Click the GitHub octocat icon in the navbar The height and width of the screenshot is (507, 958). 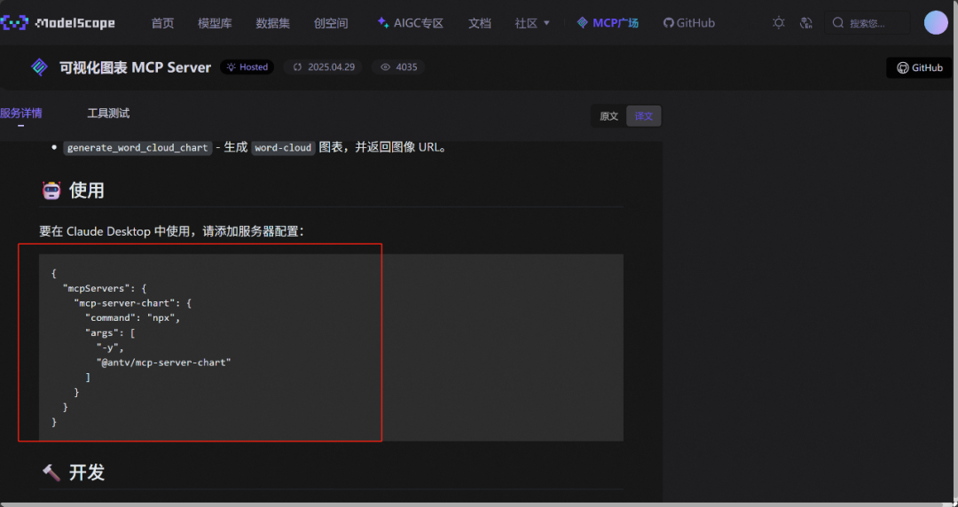(x=669, y=23)
